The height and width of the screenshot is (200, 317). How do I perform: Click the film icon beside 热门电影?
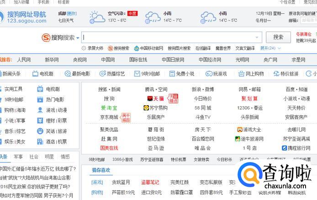pos(40,99)
